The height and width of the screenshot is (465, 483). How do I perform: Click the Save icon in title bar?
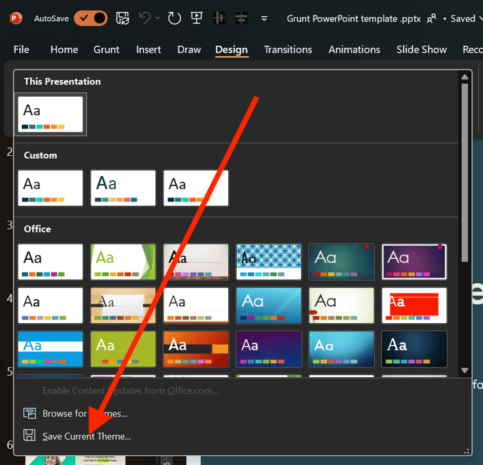coord(123,18)
